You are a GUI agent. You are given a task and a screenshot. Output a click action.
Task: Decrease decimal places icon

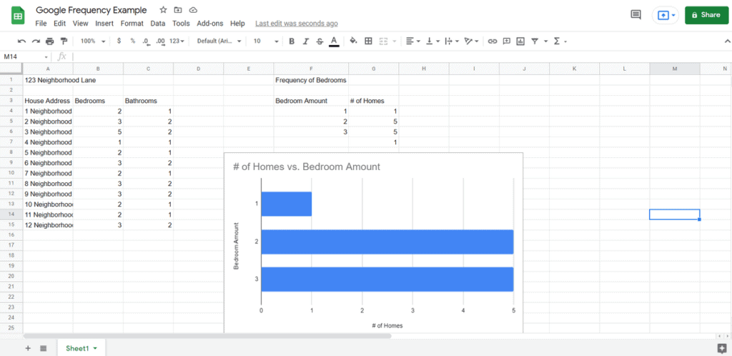[x=146, y=41]
